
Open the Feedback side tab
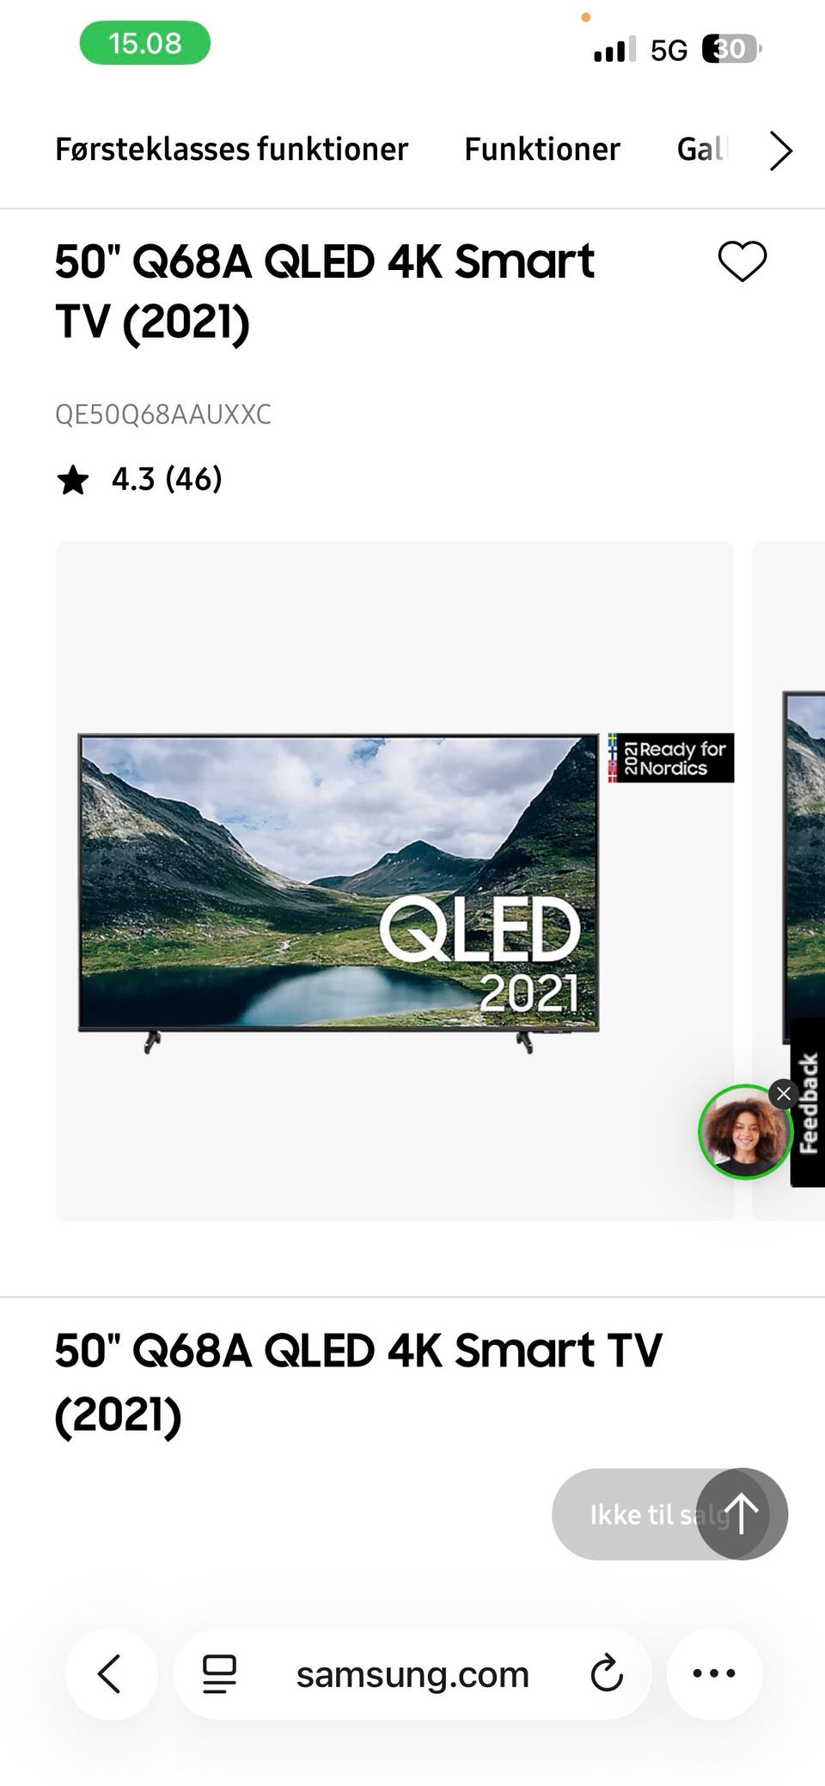[808, 1102]
